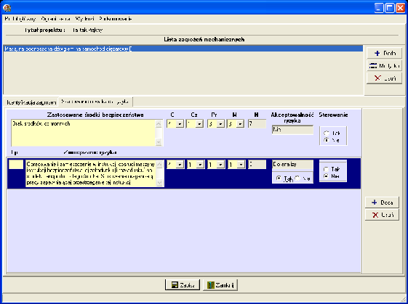Click the upper Dodaj plus icon beside hazards list
This screenshot has width=408, height=304.
pyautogui.click(x=377, y=53)
